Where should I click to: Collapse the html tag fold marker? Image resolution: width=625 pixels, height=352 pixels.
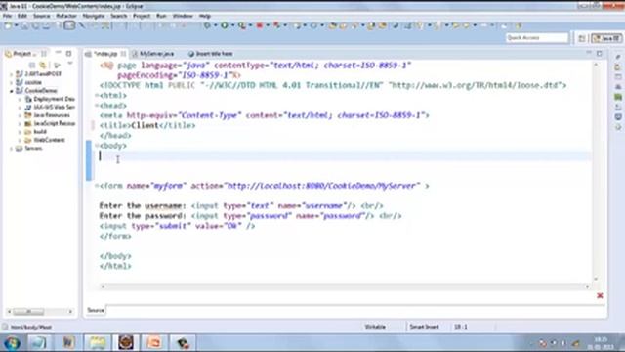(x=97, y=96)
